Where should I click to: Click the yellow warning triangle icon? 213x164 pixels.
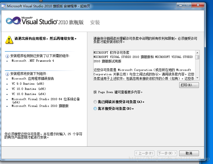click(x=9, y=40)
